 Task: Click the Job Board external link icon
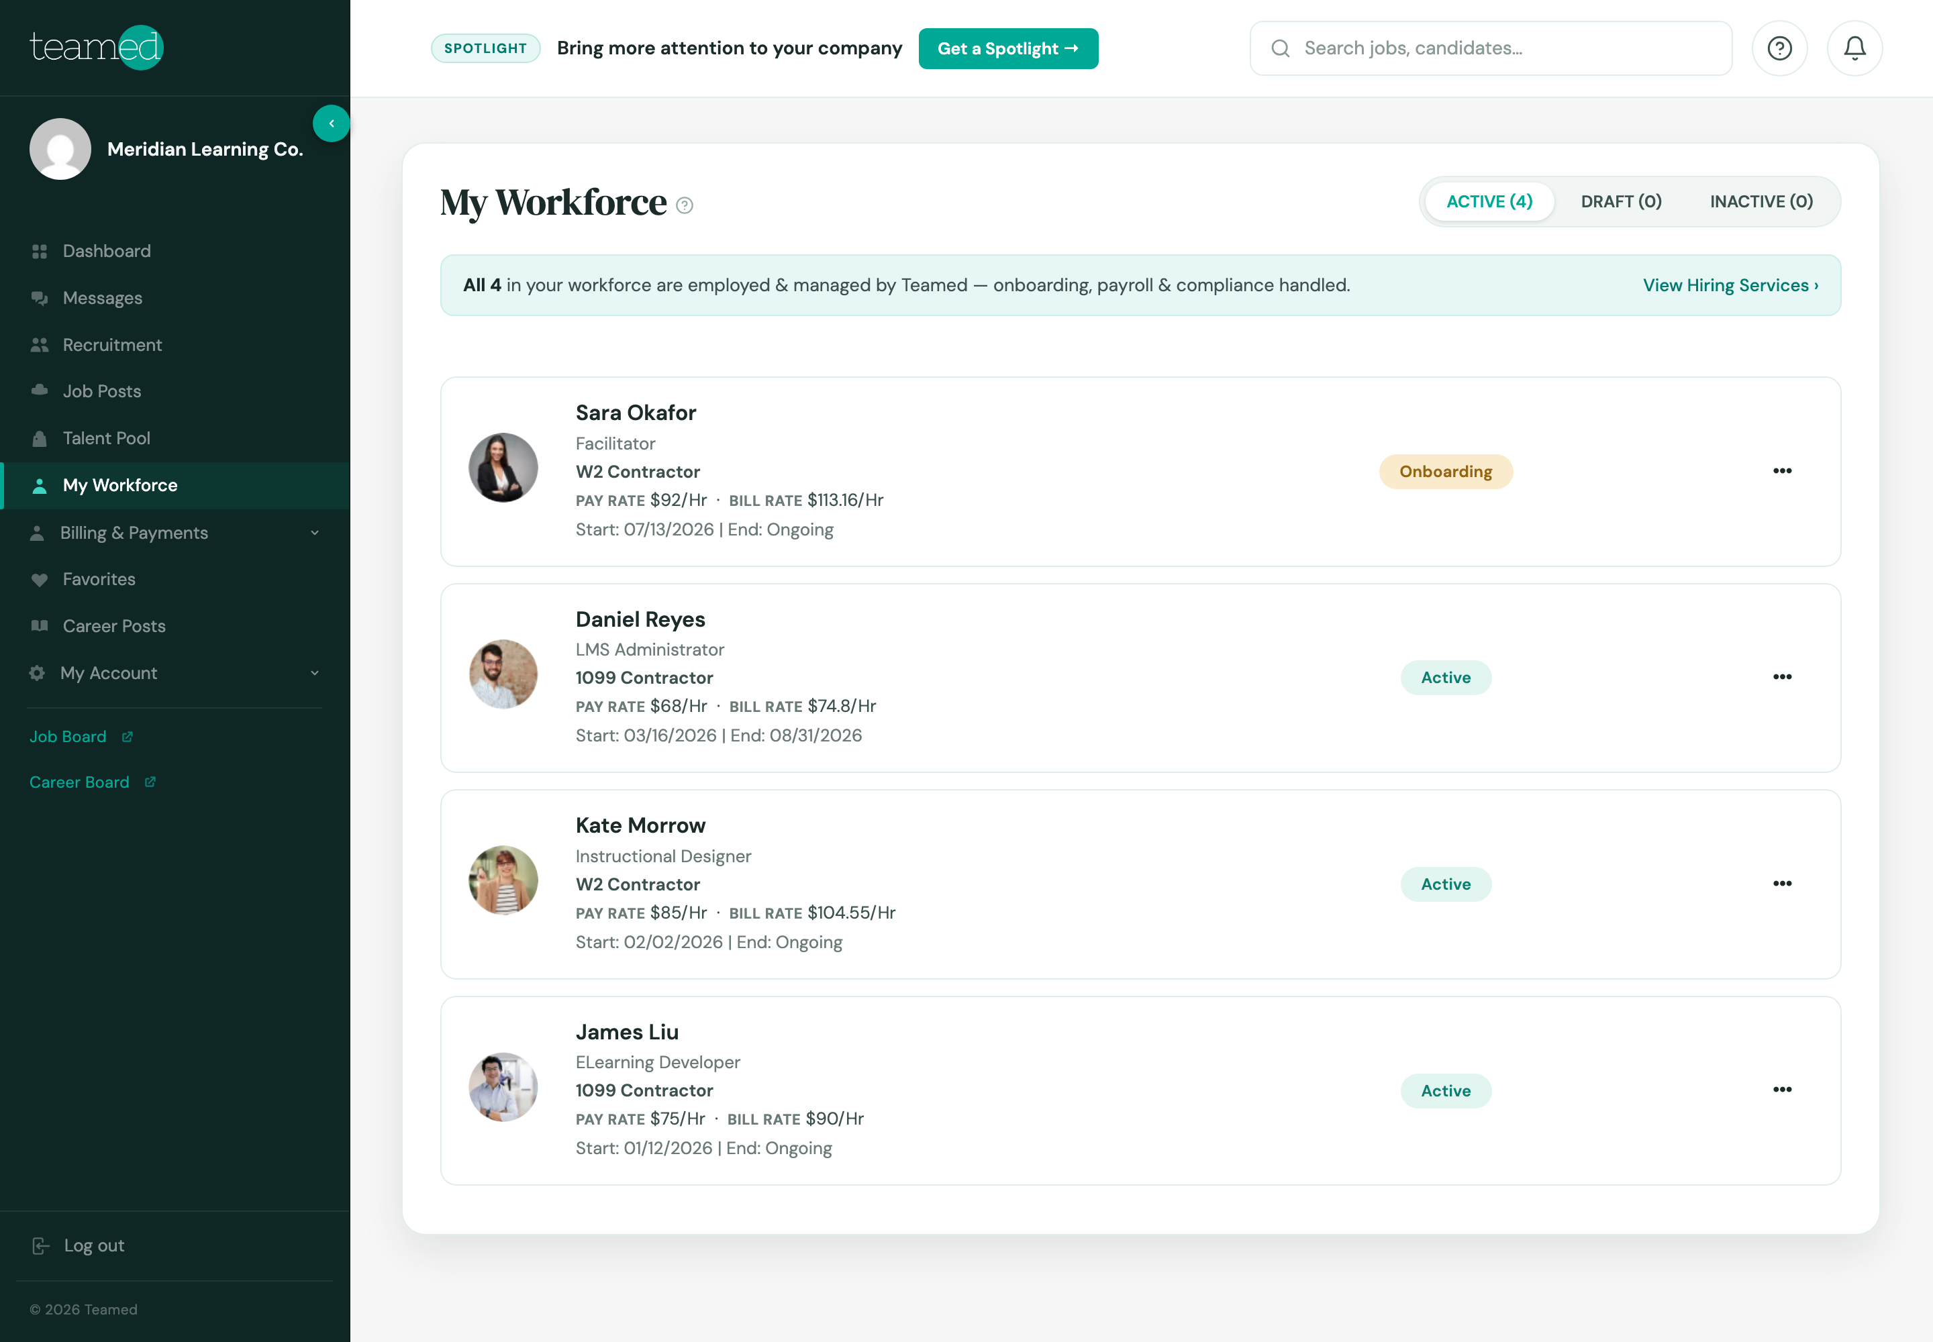pyautogui.click(x=127, y=737)
